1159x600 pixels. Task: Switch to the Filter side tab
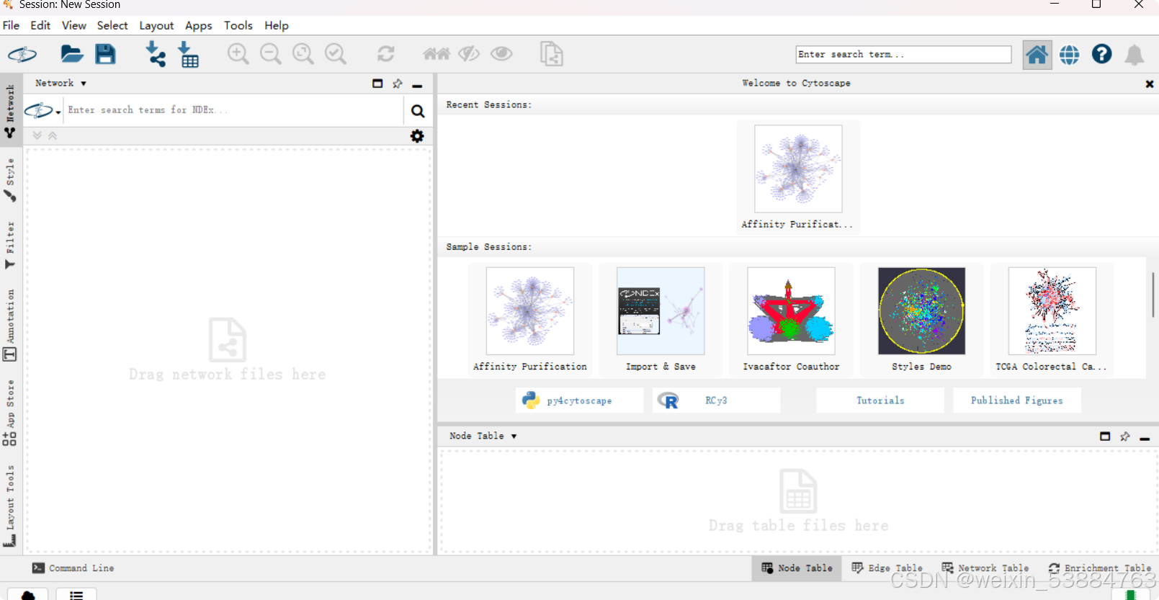click(x=10, y=246)
